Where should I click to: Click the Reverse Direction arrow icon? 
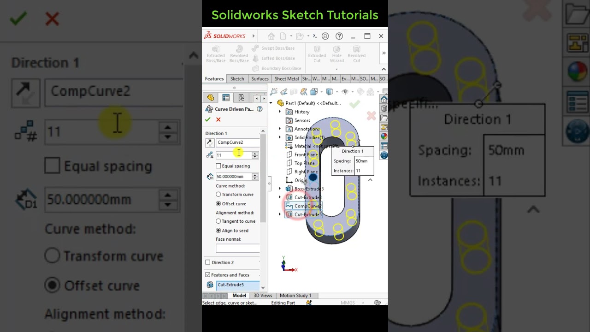pyautogui.click(x=210, y=142)
